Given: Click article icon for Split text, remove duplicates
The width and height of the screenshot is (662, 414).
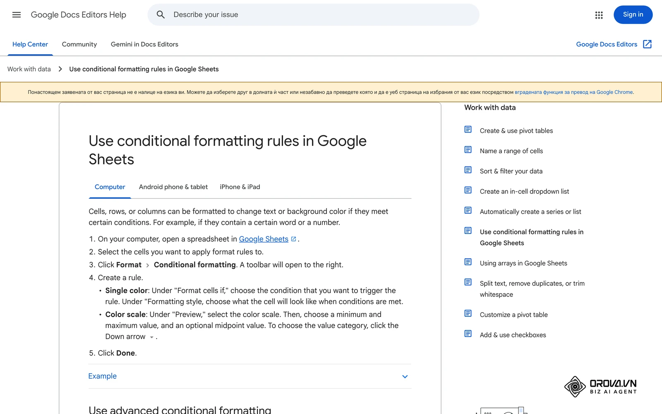Looking at the screenshot, I should [468, 282].
